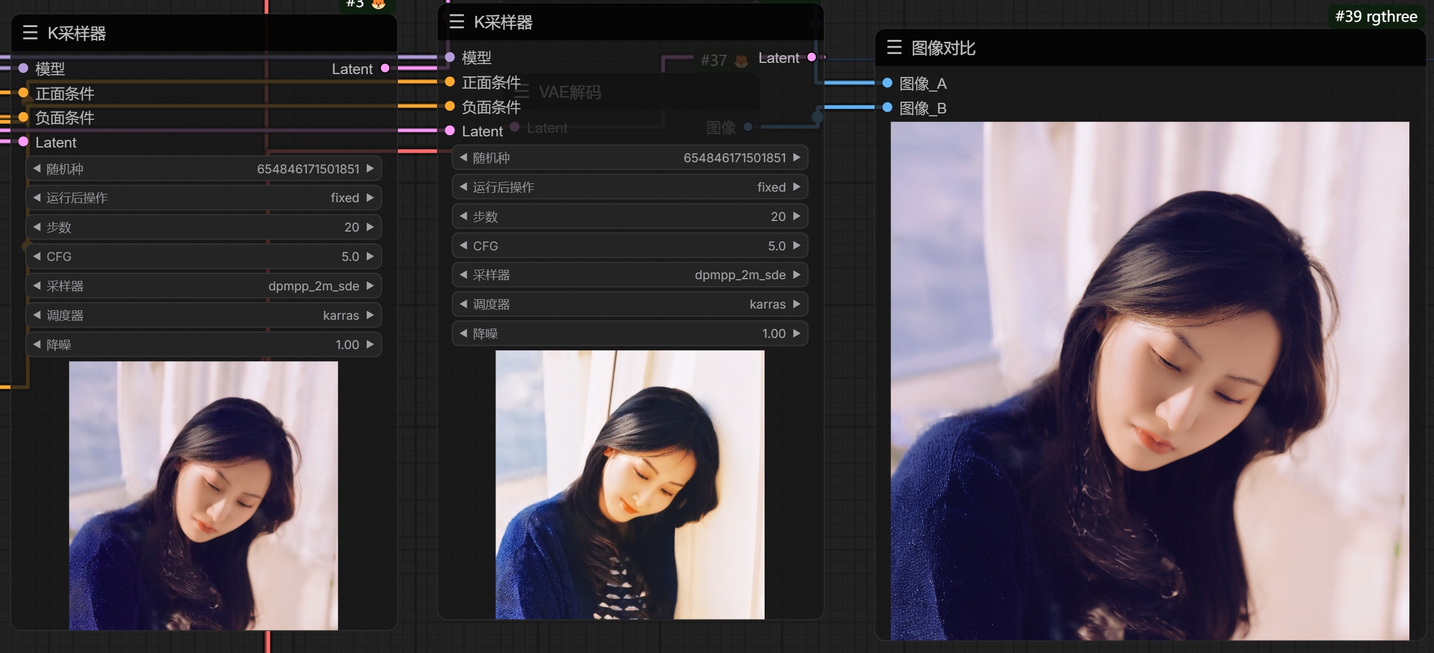1434x653 pixels.
Task: Open 运行后操作 fixed dropdown in middle K采样器
Action: pos(630,187)
